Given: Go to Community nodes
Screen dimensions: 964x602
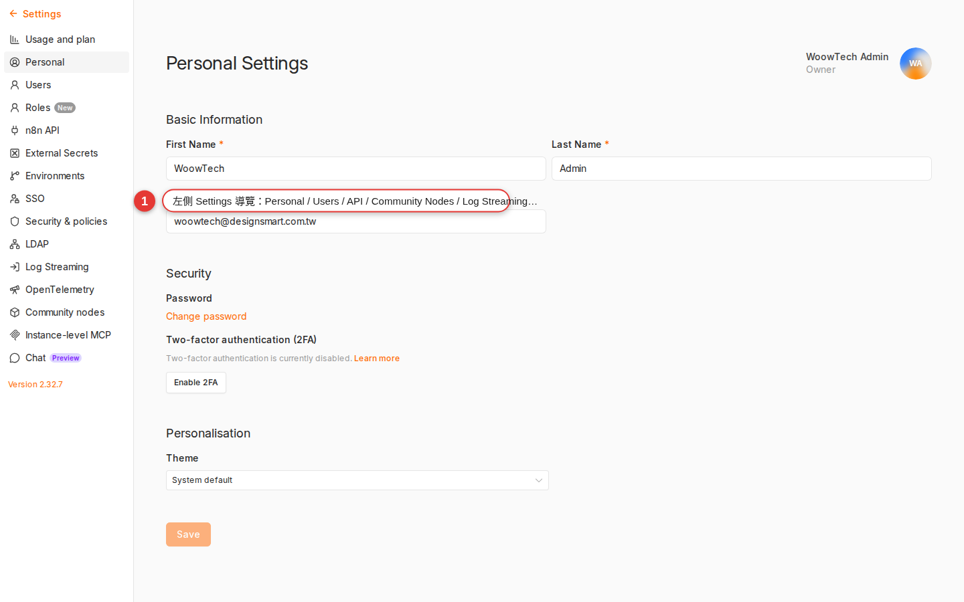Looking at the screenshot, I should coord(66,312).
